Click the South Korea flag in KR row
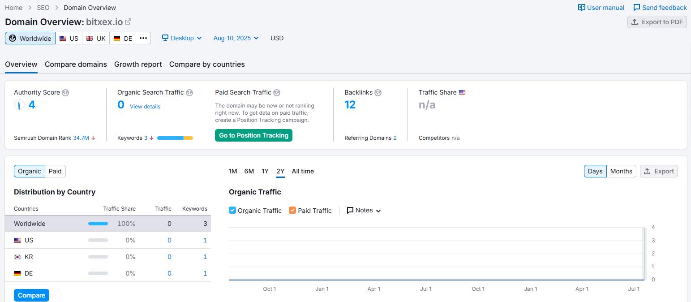 click(17, 257)
